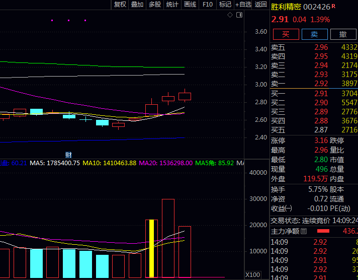Click the 标记 mark button

[225, 5]
